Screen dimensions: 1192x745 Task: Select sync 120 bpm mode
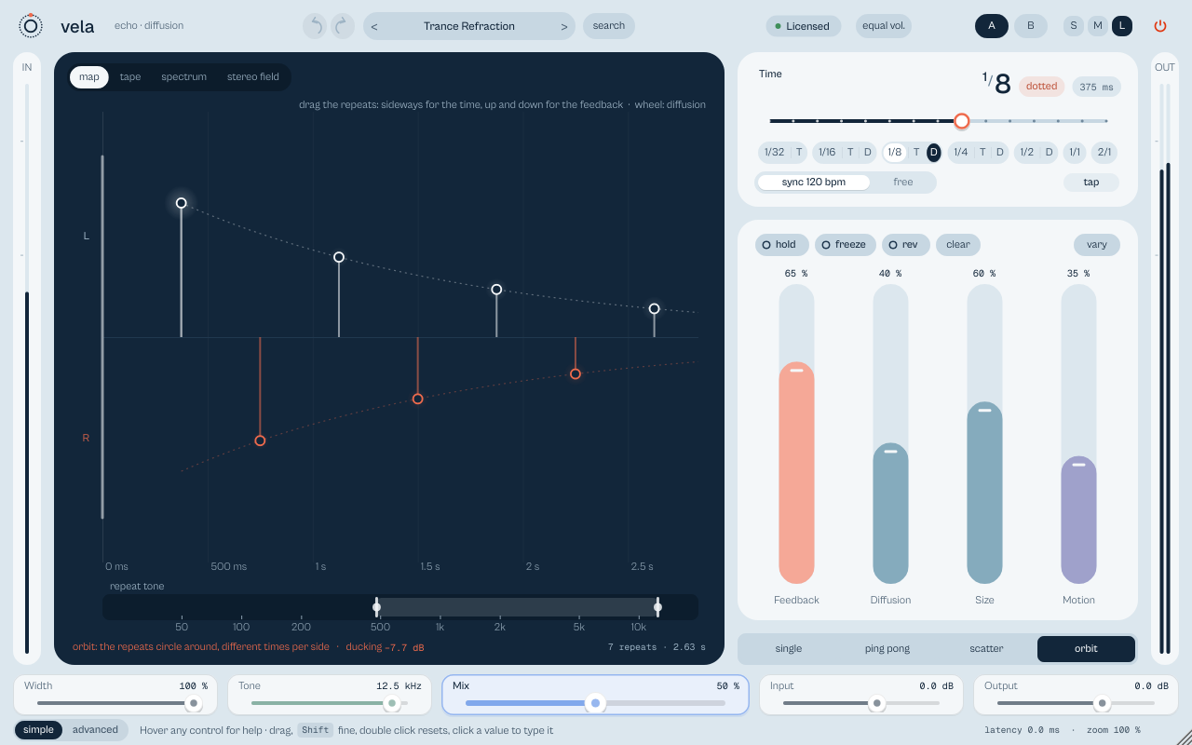(x=814, y=182)
